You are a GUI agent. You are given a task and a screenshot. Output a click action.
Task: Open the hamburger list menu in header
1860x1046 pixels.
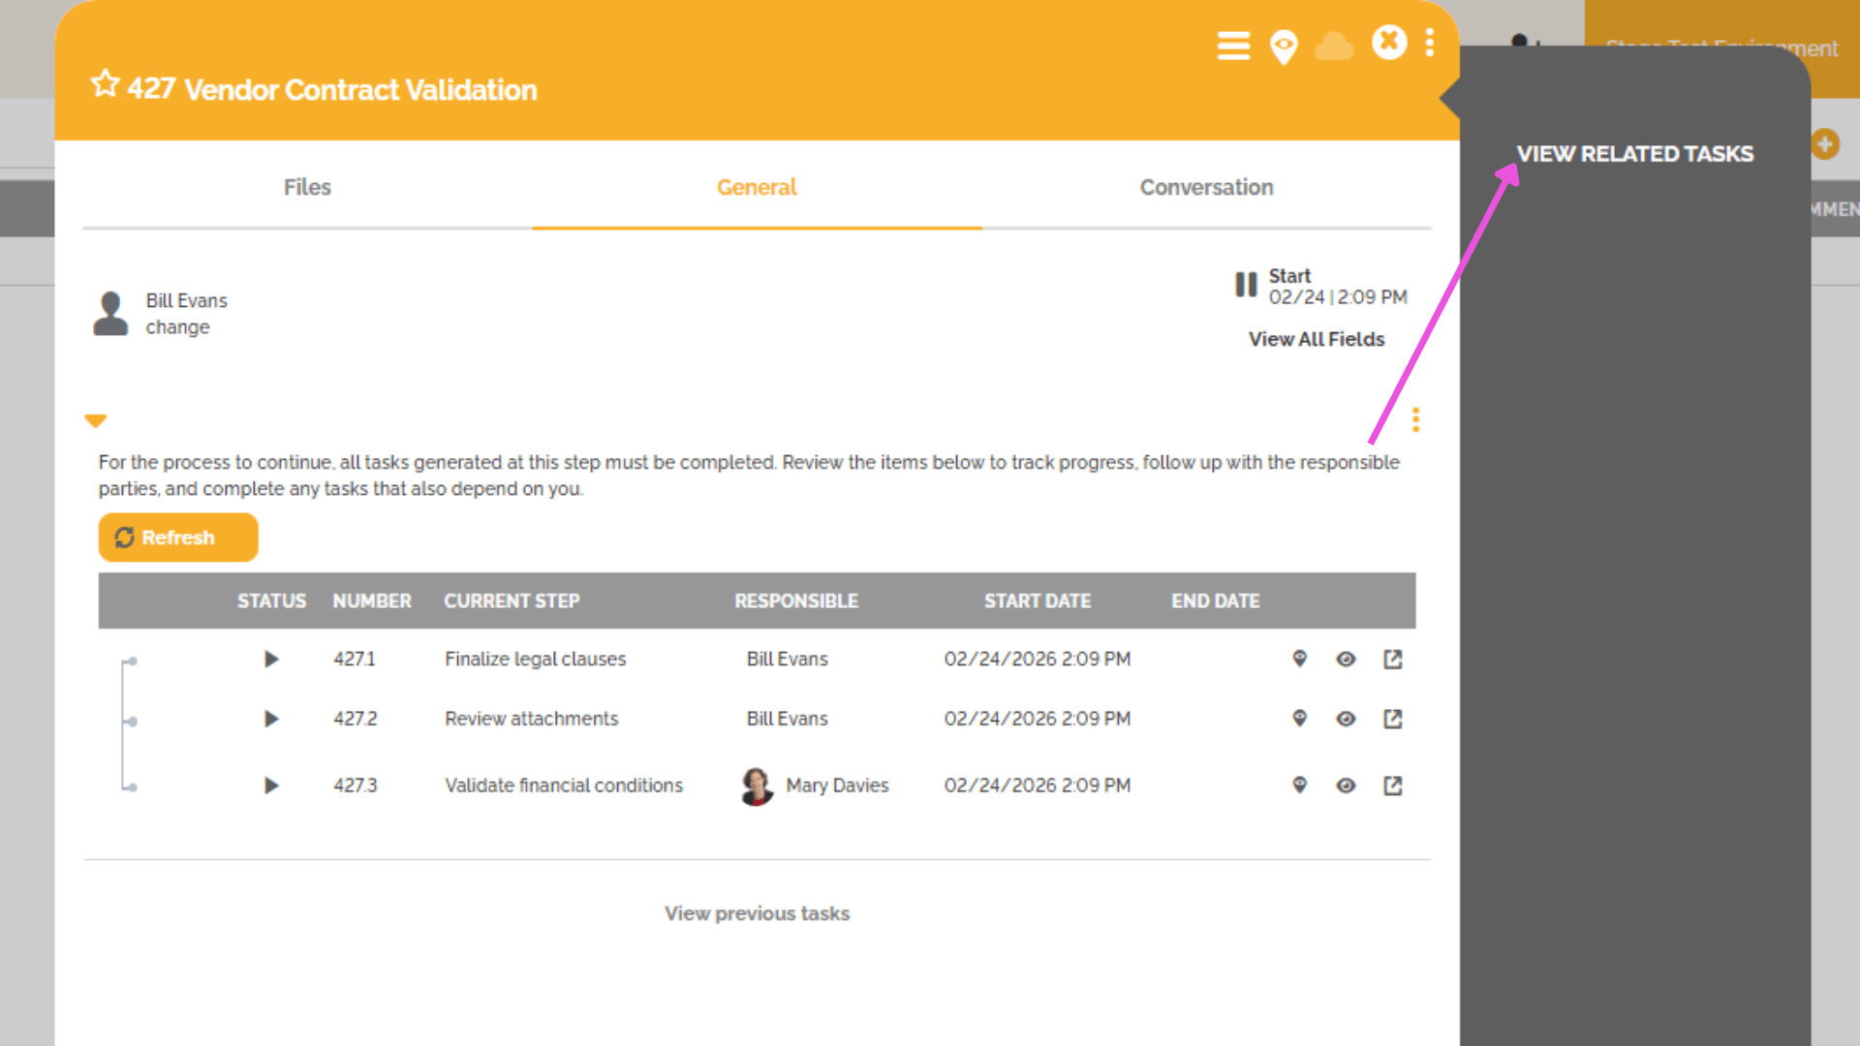(x=1233, y=46)
